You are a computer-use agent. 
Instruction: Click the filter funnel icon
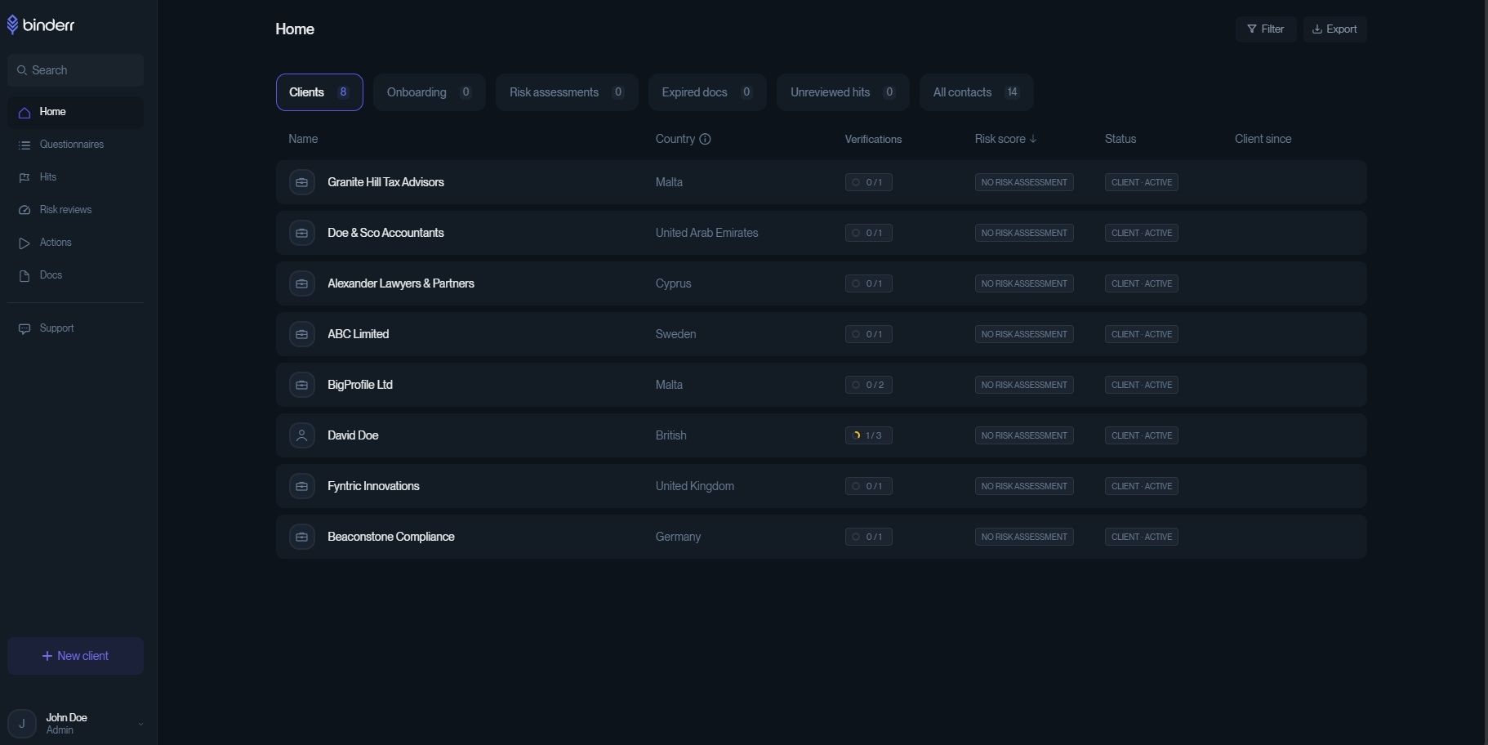coord(1251,29)
